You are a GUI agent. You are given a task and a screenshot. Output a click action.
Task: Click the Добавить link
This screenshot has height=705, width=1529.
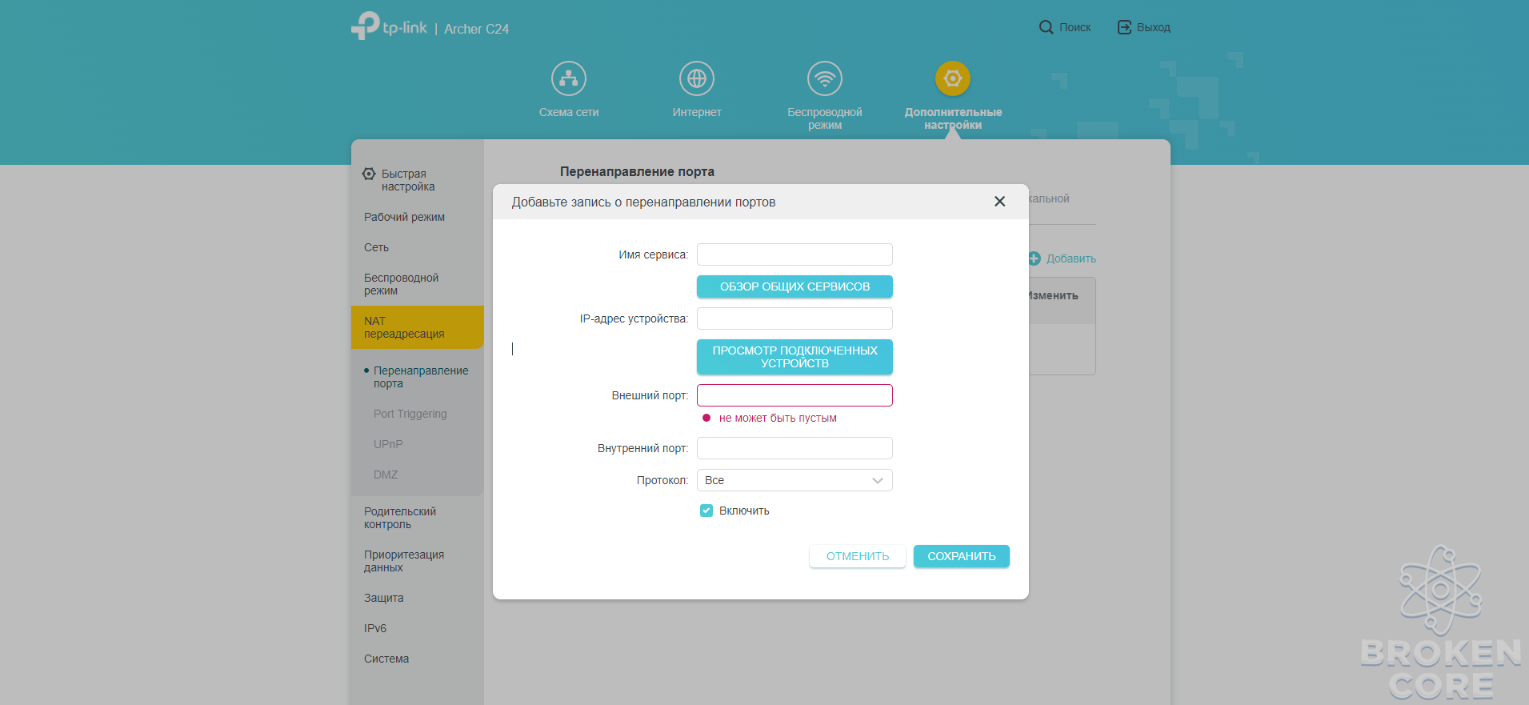point(1071,258)
